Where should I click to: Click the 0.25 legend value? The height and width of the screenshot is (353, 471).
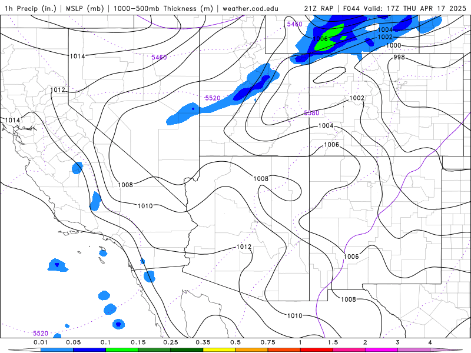click(x=171, y=342)
